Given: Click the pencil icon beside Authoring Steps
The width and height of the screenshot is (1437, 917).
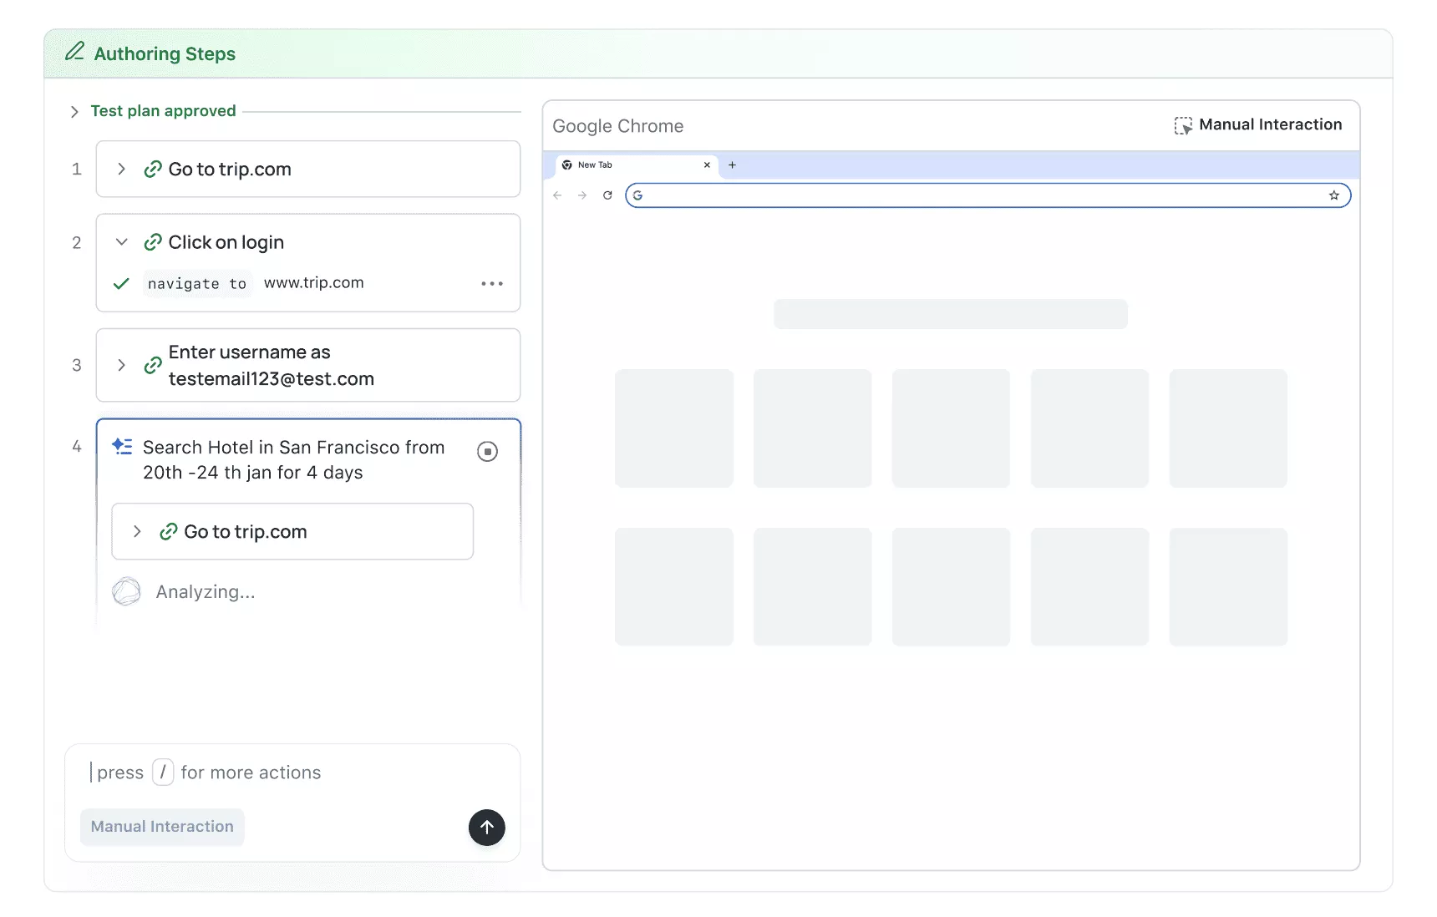Looking at the screenshot, I should [x=74, y=51].
